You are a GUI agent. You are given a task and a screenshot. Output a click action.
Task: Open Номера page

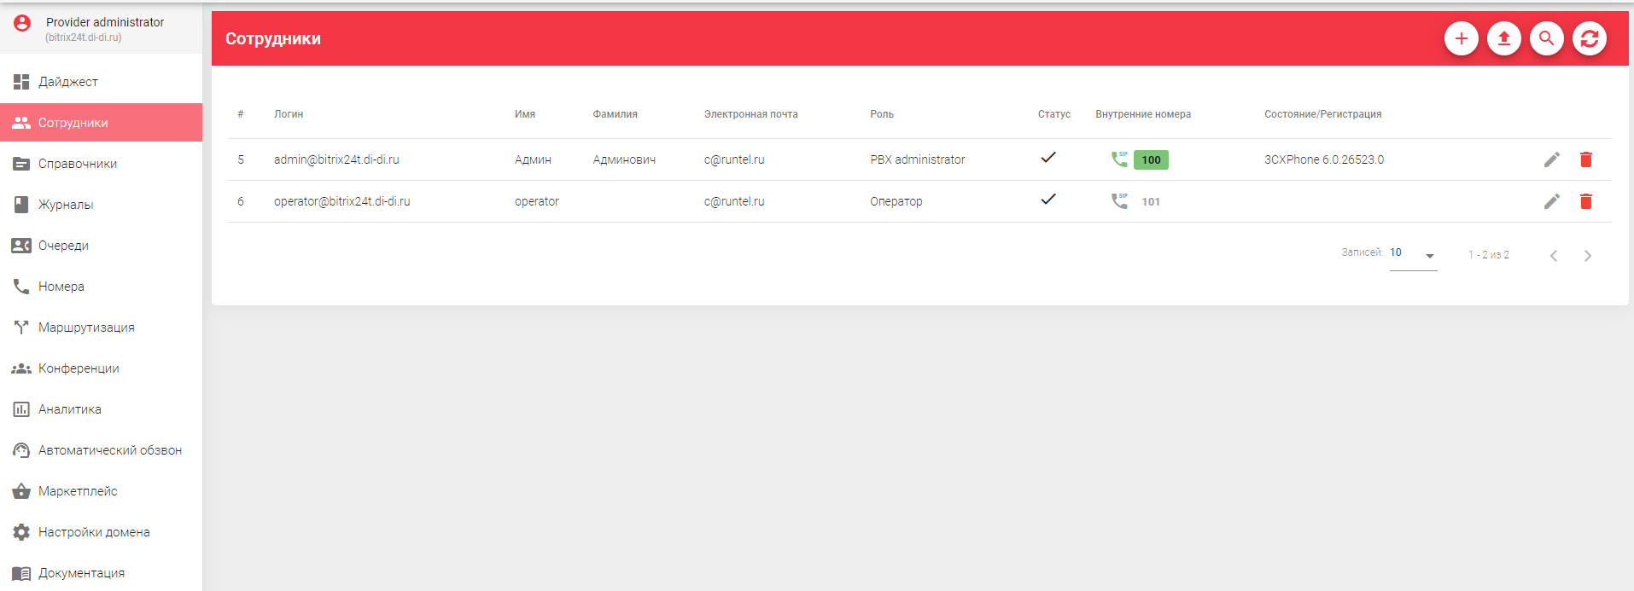click(101, 287)
